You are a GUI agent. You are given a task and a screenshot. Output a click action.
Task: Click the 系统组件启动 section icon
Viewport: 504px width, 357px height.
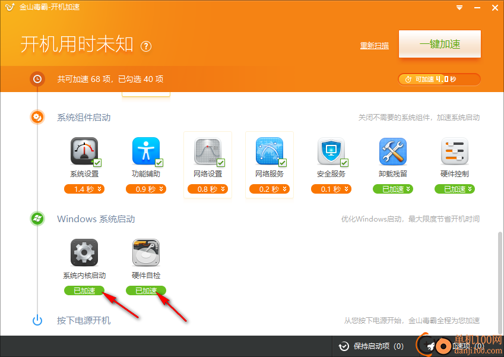point(37,117)
